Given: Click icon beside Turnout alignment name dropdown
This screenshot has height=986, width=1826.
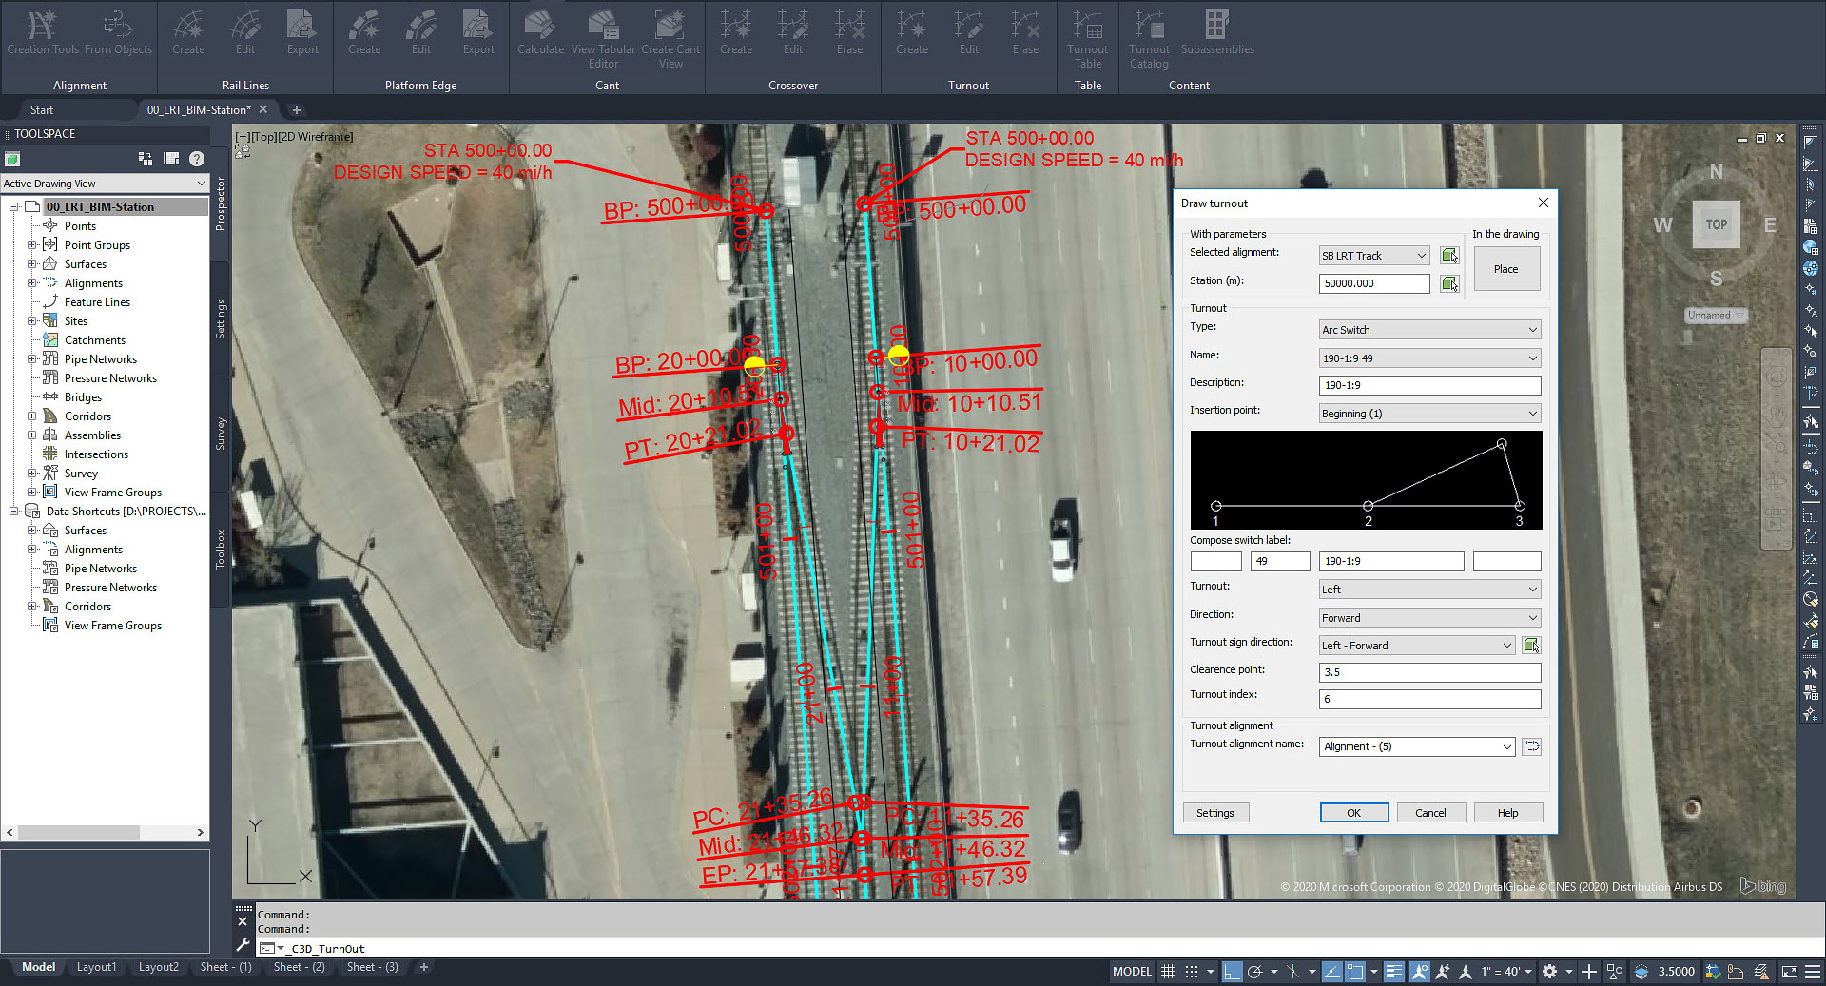Looking at the screenshot, I should [1531, 746].
